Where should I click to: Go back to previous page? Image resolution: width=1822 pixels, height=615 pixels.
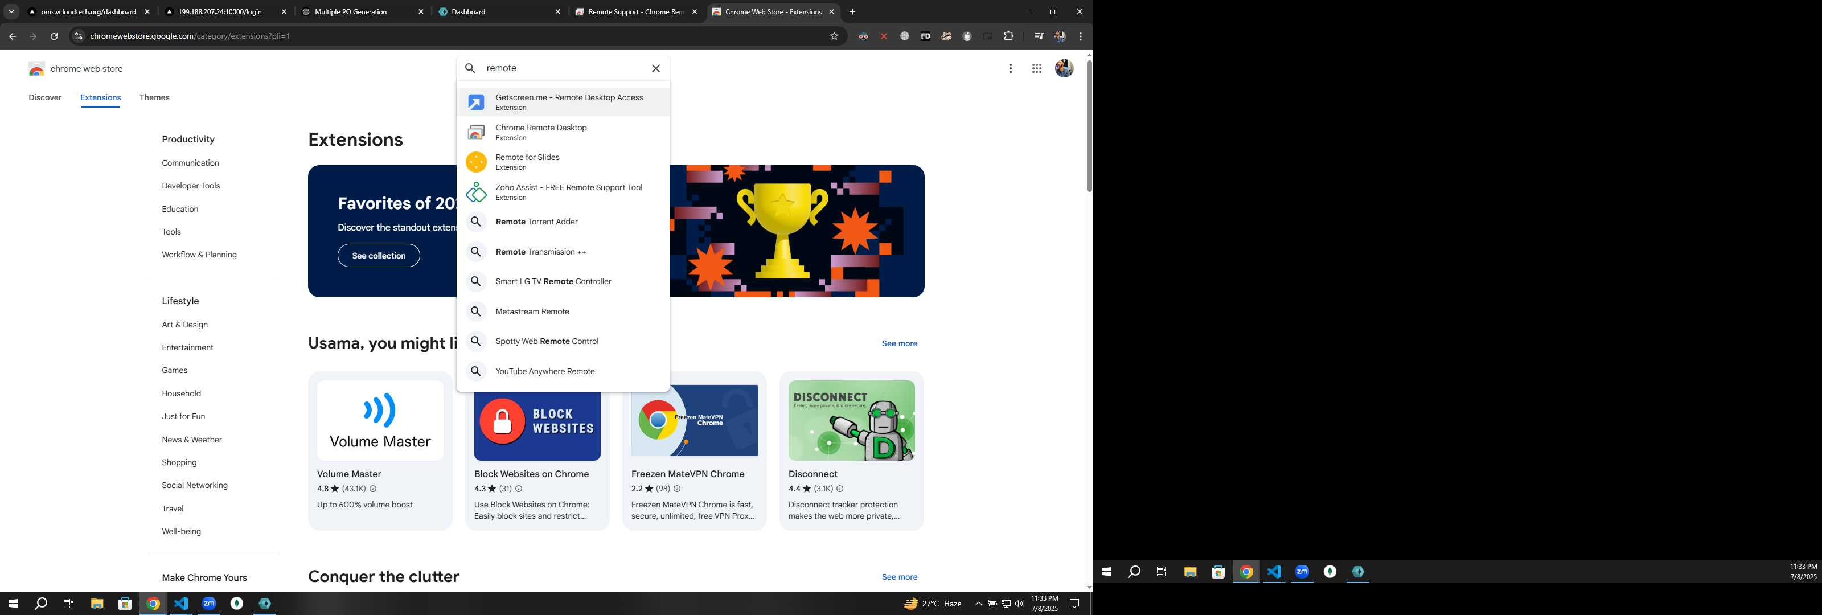click(12, 36)
